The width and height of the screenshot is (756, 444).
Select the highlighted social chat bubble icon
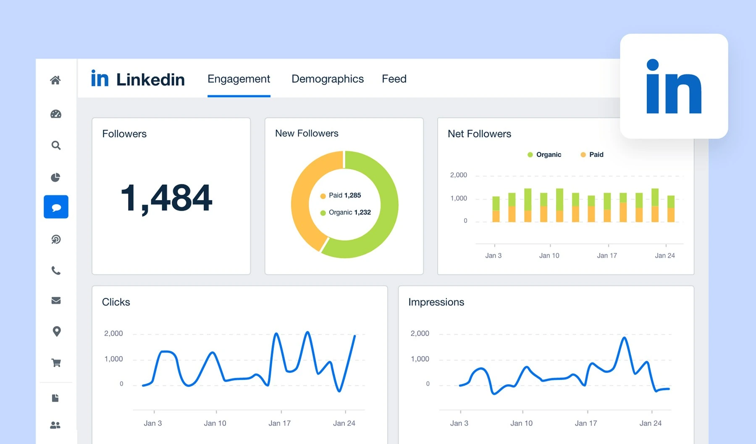[56, 207]
